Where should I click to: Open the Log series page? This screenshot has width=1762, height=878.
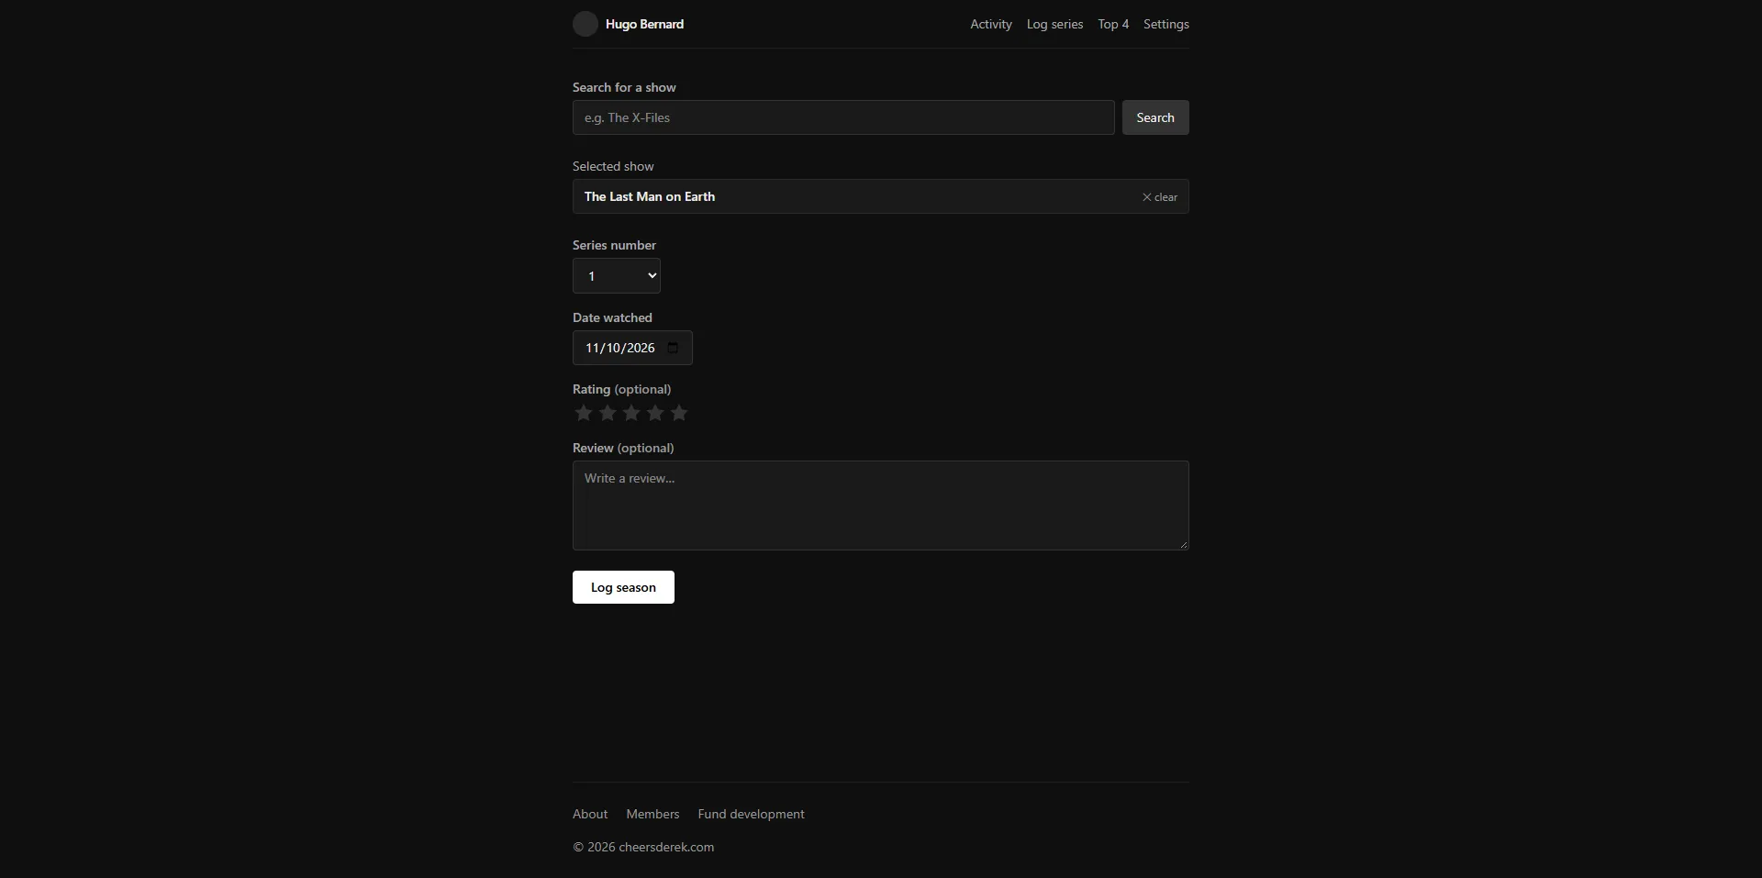pyautogui.click(x=1054, y=24)
